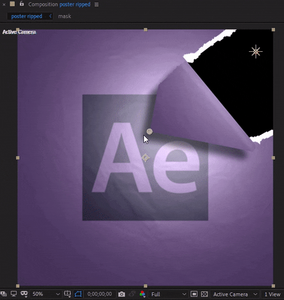
Task: Click the 'Active Camera' label in the viewer
Action: [19, 32]
